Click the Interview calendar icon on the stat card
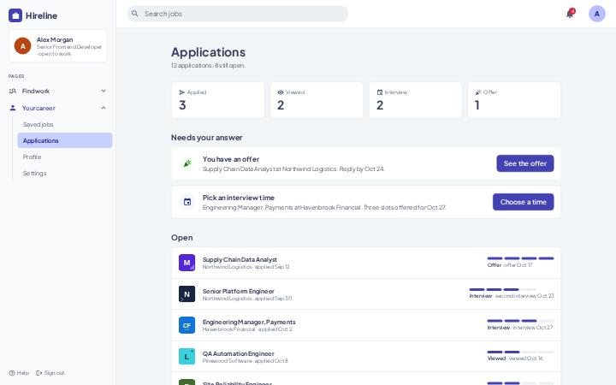 click(x=380, y=92)
